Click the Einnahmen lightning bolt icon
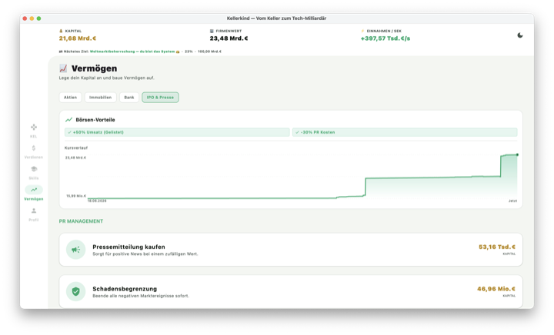Screen dimensions: 554x335 [x=362, y=31]
